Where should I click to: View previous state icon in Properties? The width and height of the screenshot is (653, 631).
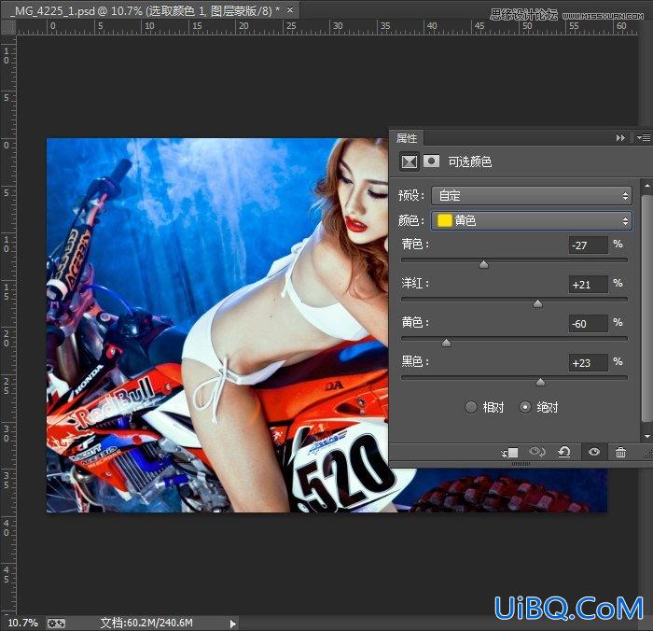(536, 452)
